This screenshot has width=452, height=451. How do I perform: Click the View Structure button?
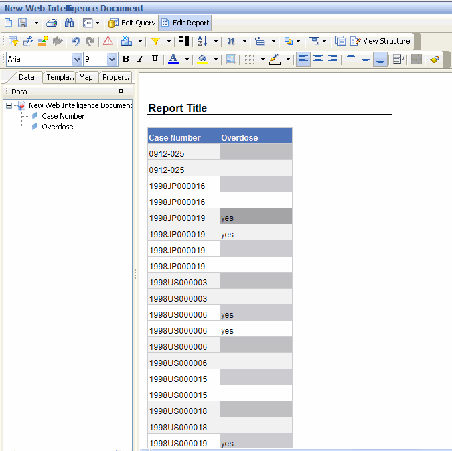[380, 41]
